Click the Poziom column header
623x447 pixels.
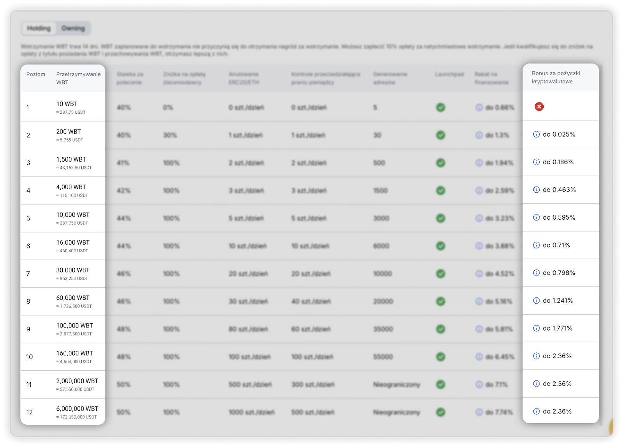[36, 74]
